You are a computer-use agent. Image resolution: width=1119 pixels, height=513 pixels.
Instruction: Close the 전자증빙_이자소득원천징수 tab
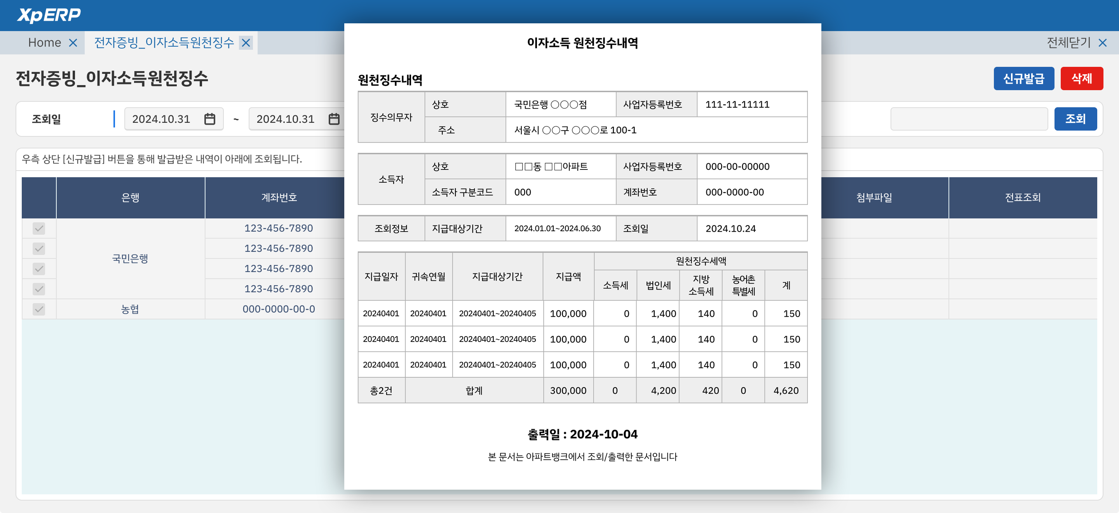tap(246, 43)
